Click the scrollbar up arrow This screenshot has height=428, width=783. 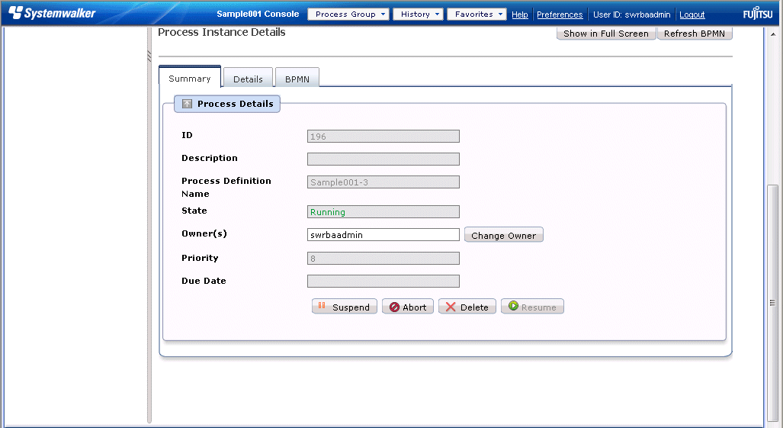[x=773, y=34]
